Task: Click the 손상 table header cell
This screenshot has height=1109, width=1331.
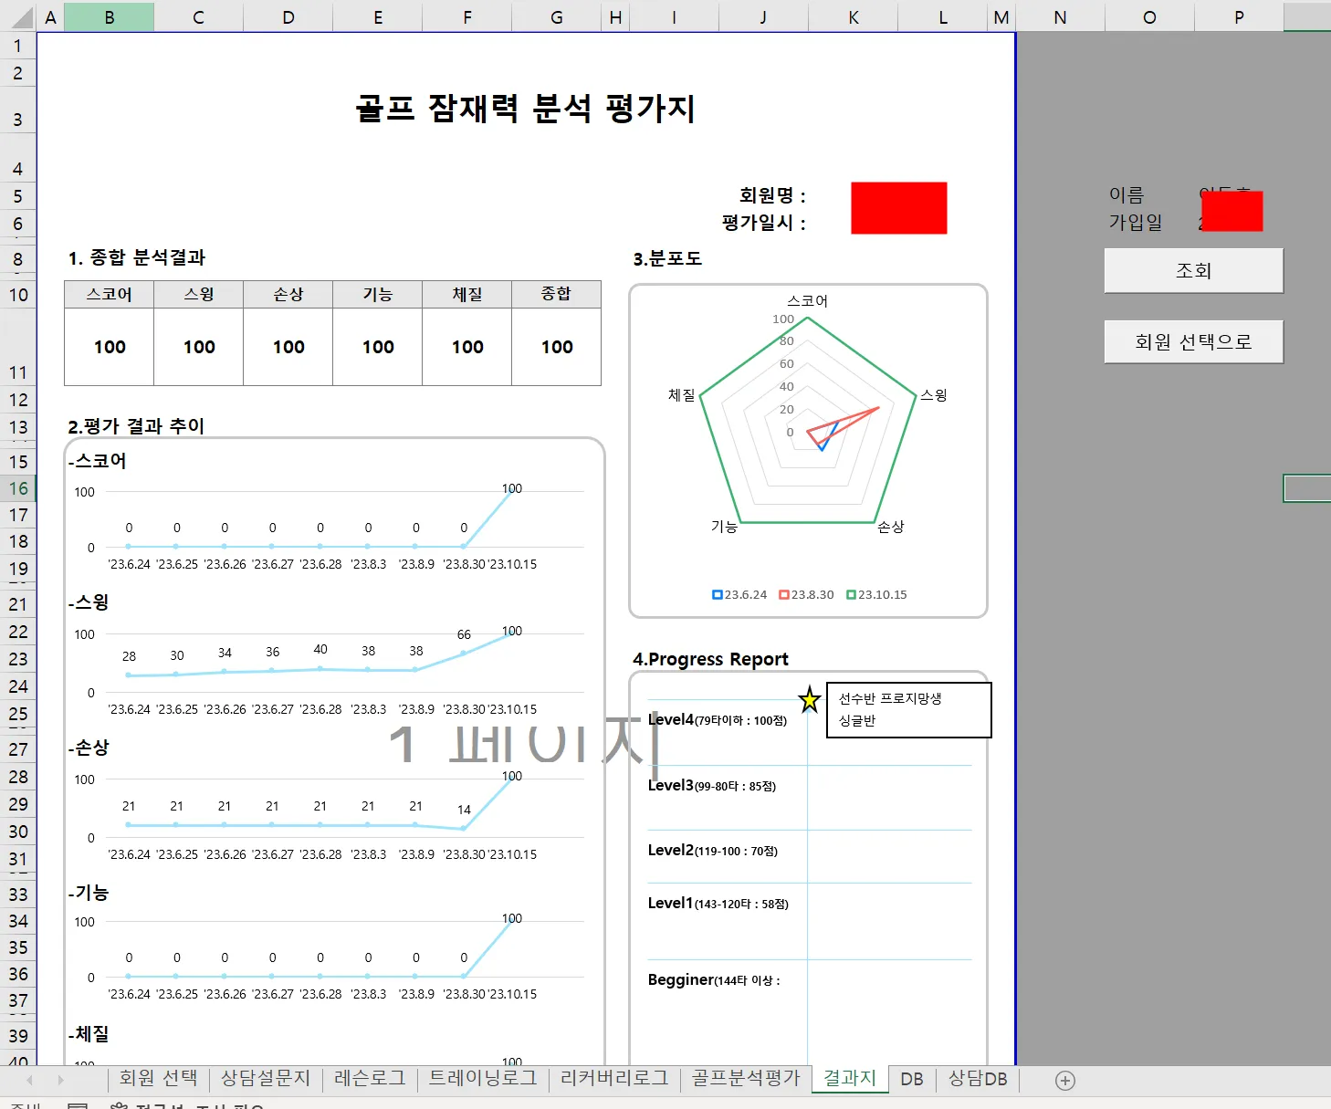Action: click(x=288, y=294)
